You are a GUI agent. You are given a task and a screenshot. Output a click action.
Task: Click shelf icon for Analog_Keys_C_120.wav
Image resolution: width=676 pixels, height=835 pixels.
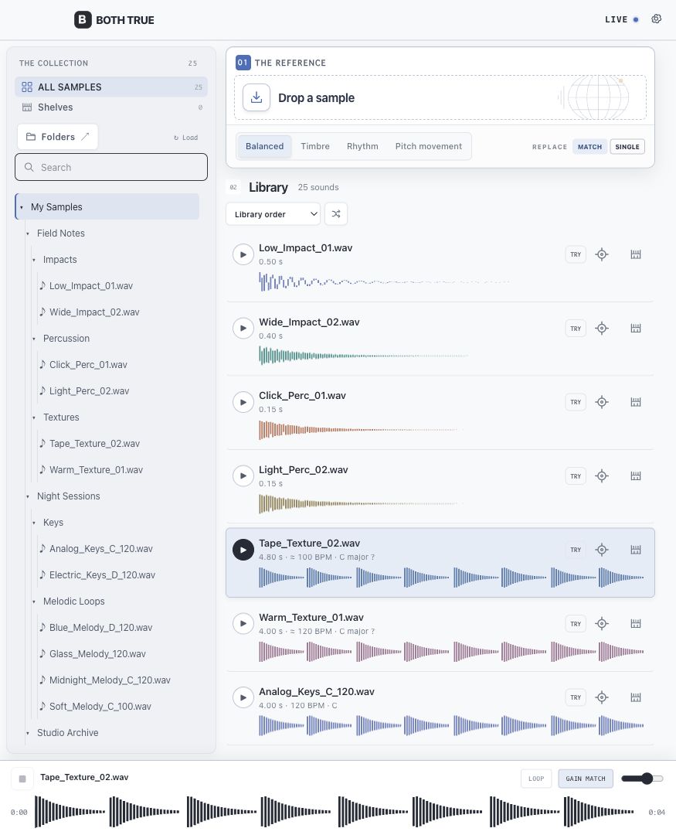tap(636, 697)
